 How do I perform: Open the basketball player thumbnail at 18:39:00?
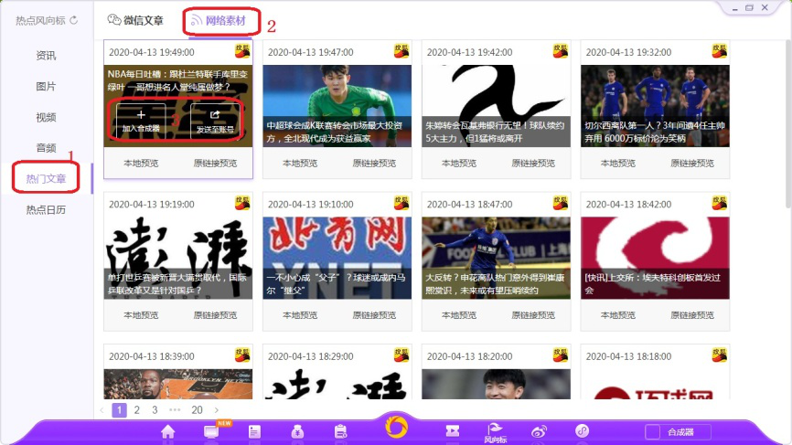[x=177, y=384]
